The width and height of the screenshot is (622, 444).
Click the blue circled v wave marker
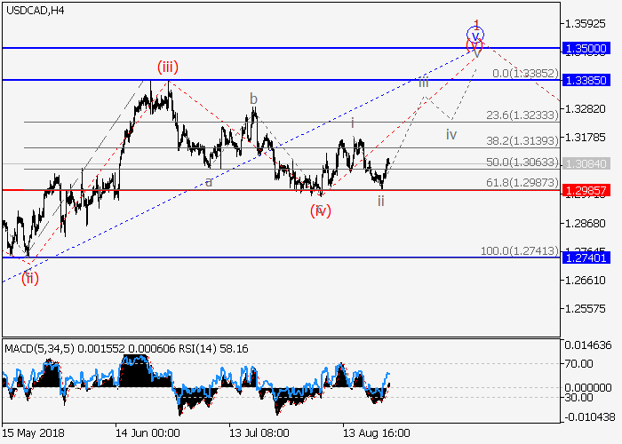click(476, 36)
